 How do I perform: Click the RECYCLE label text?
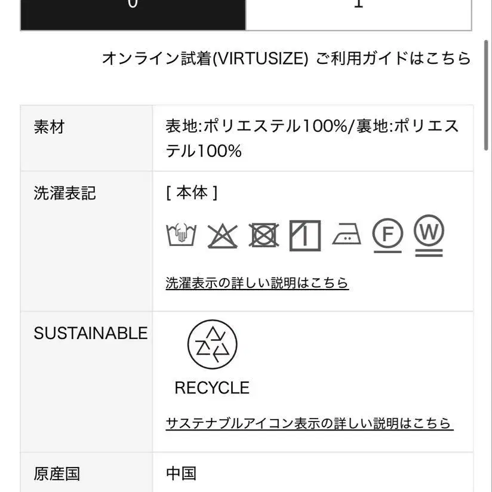click(x=212, y=388)
